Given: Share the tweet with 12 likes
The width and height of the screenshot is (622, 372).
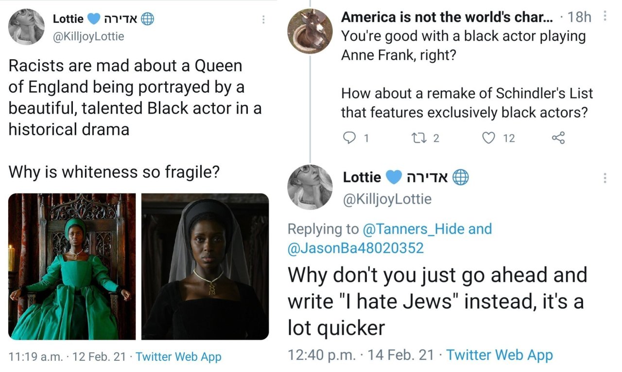Looking at the screenshot, I should pos(558,138).
